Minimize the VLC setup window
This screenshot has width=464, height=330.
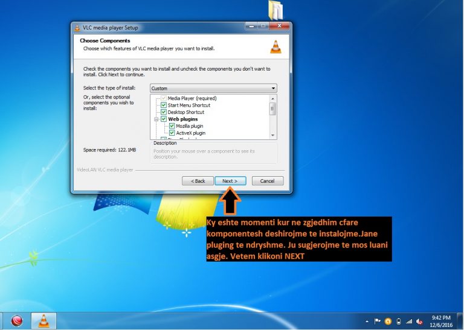tap(252, 27)
